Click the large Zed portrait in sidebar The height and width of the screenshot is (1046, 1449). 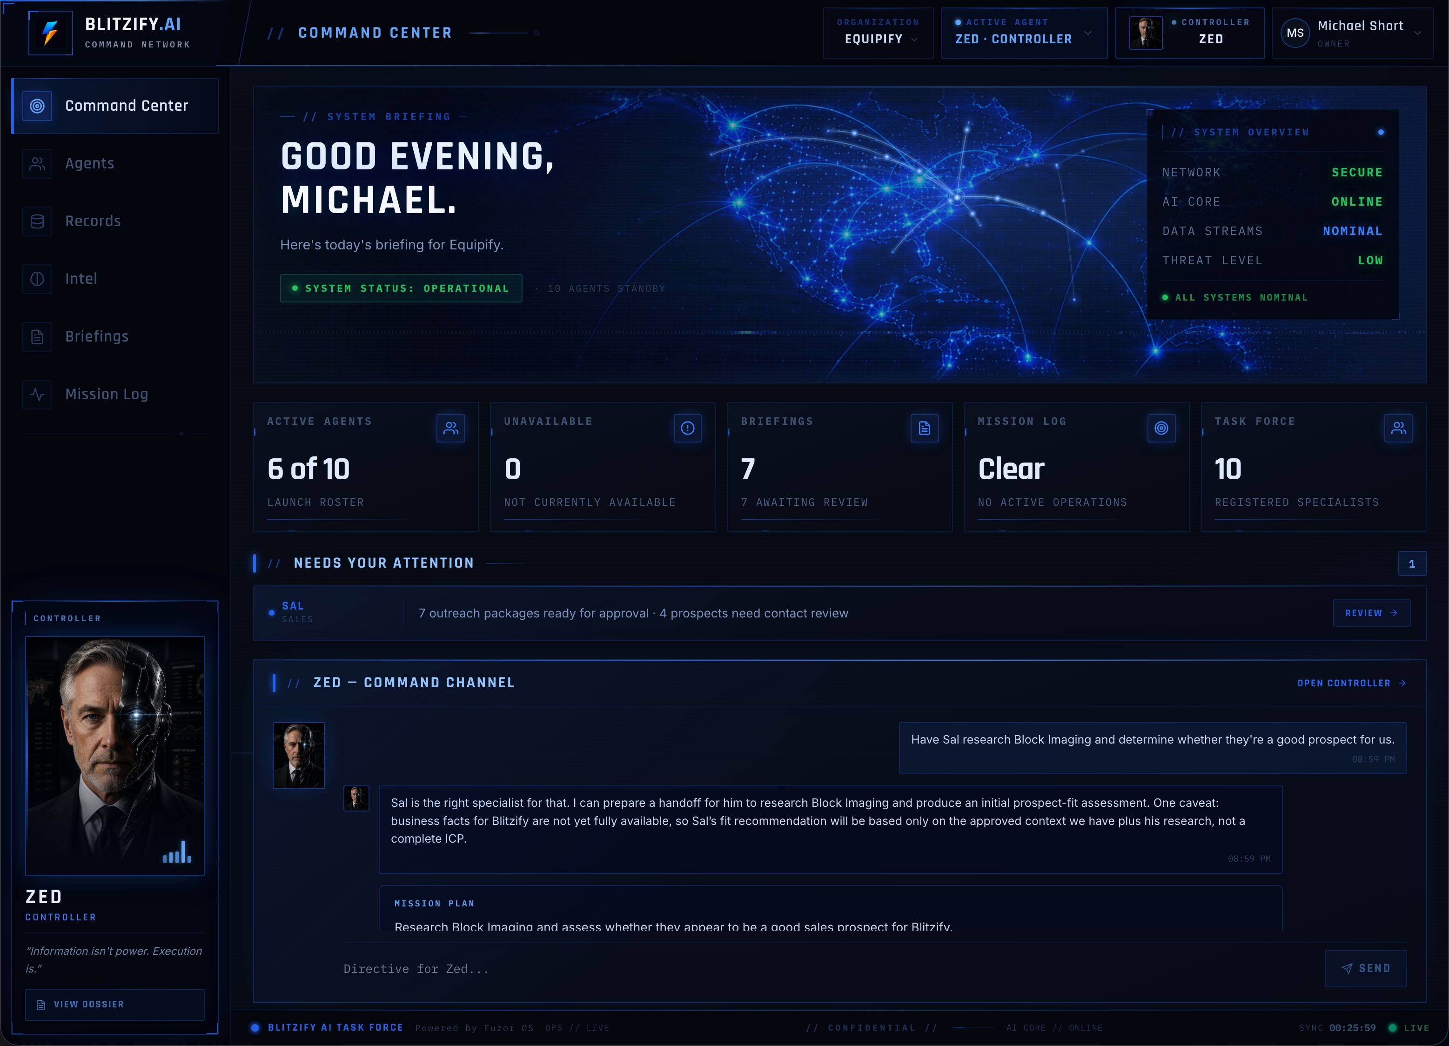pos(115,755)
